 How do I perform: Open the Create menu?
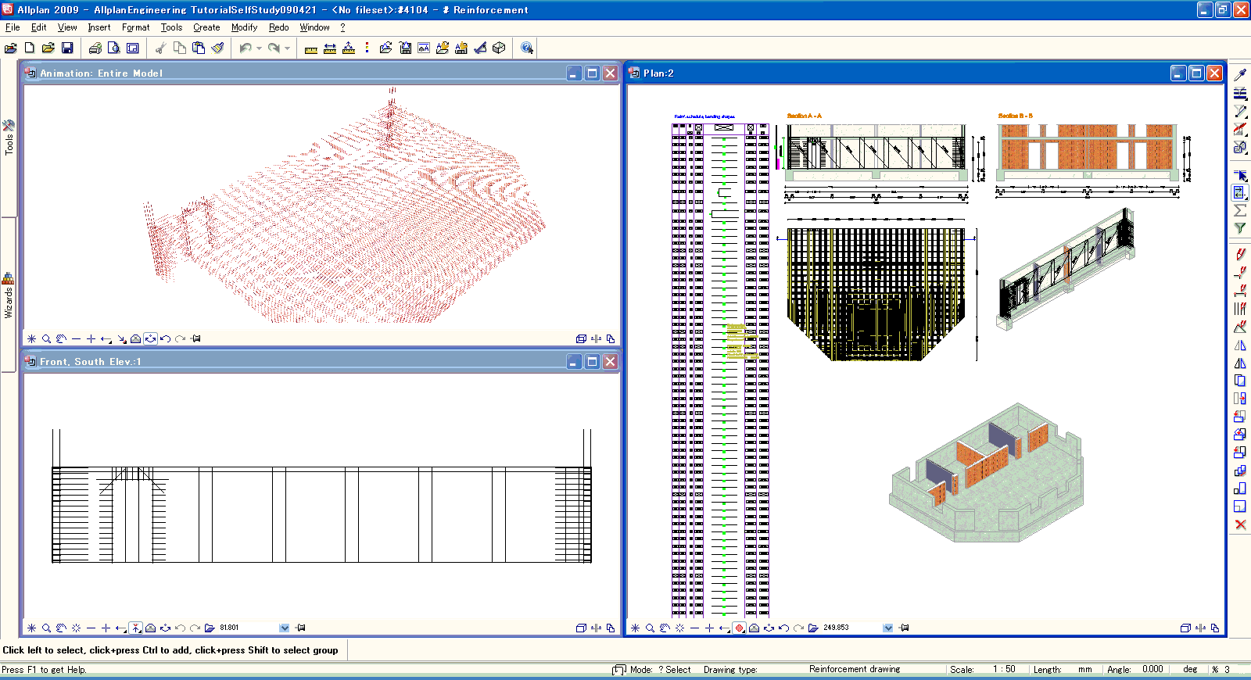[206, 27]
